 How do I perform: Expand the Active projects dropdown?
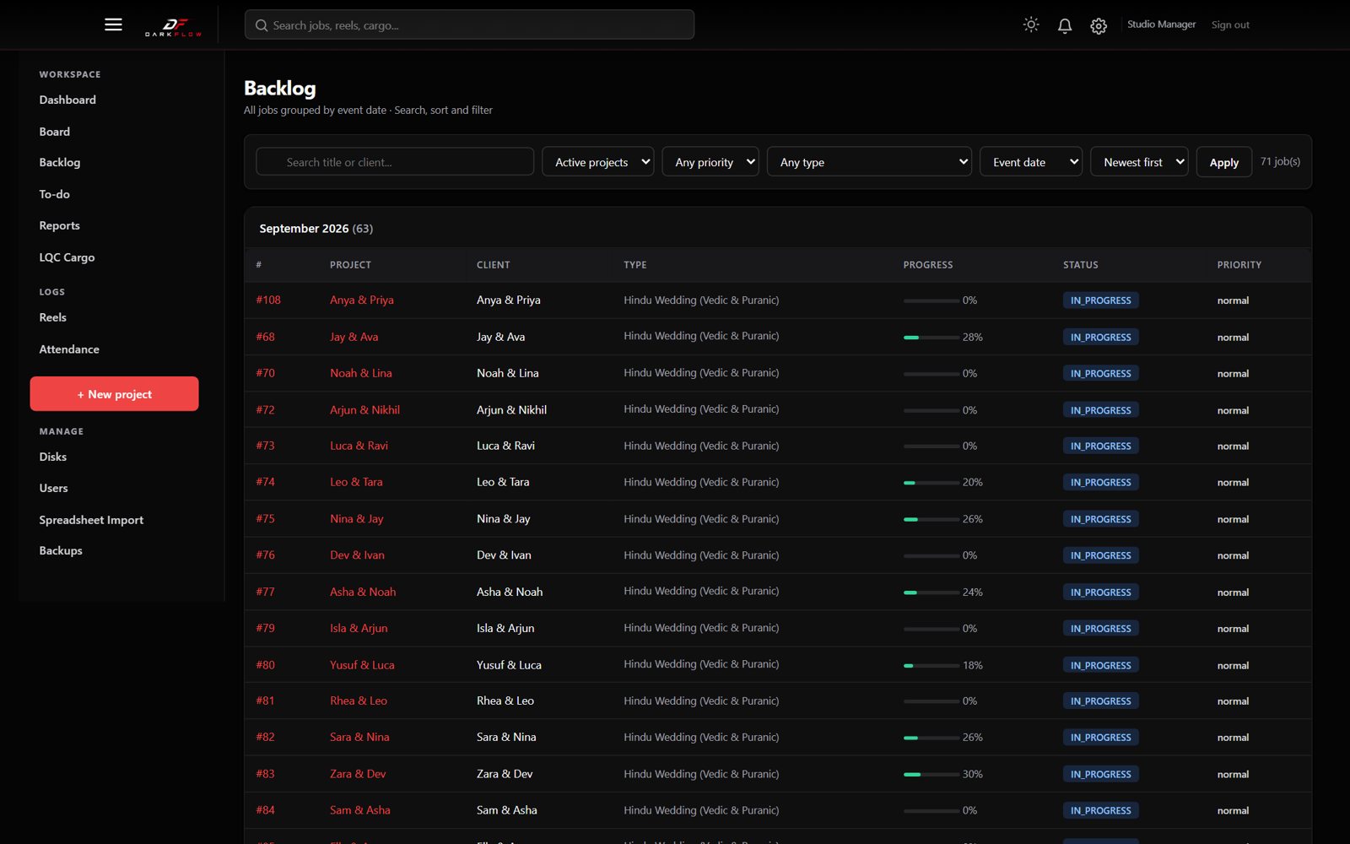point(597,161)
